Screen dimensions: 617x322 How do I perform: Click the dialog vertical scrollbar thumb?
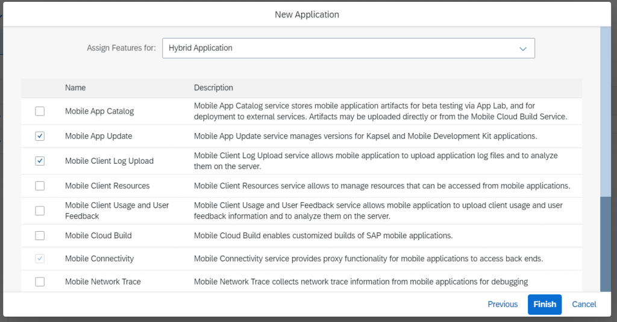[606, 244]
